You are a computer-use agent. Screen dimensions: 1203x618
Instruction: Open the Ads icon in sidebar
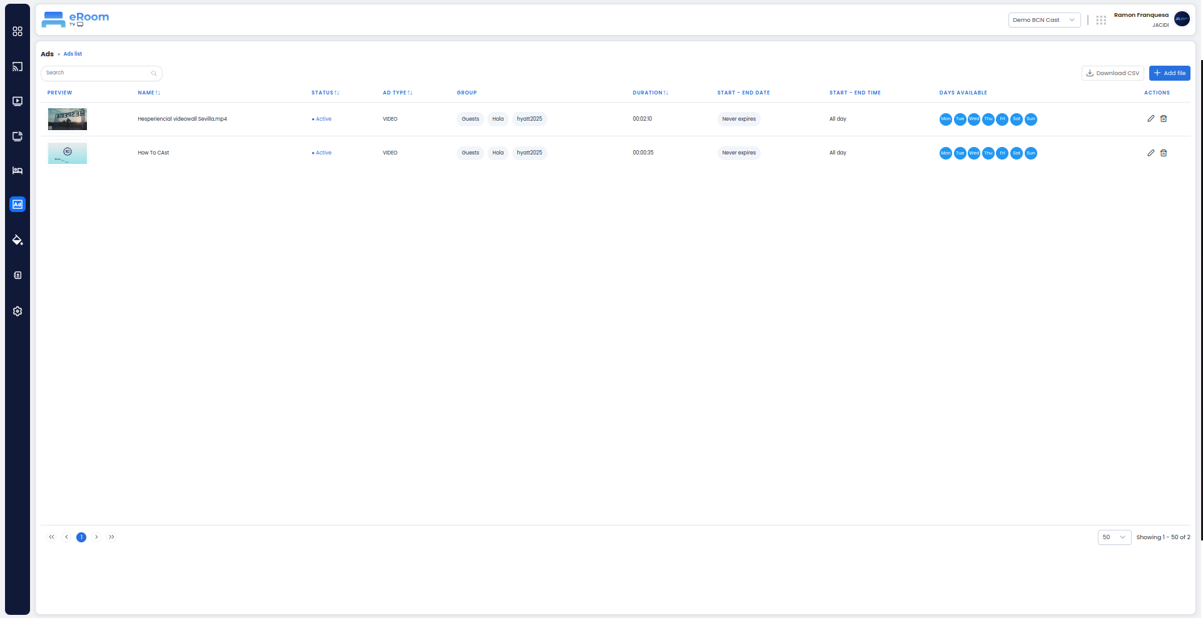18,205
